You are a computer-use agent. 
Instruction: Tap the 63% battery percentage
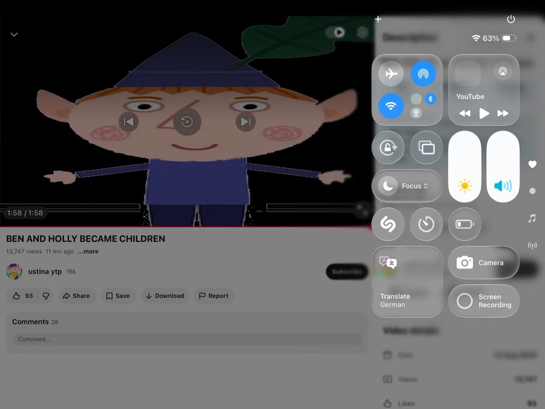[491, 38]
